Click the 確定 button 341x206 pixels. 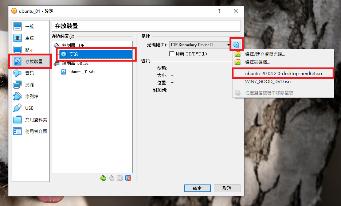coord(197,188)
